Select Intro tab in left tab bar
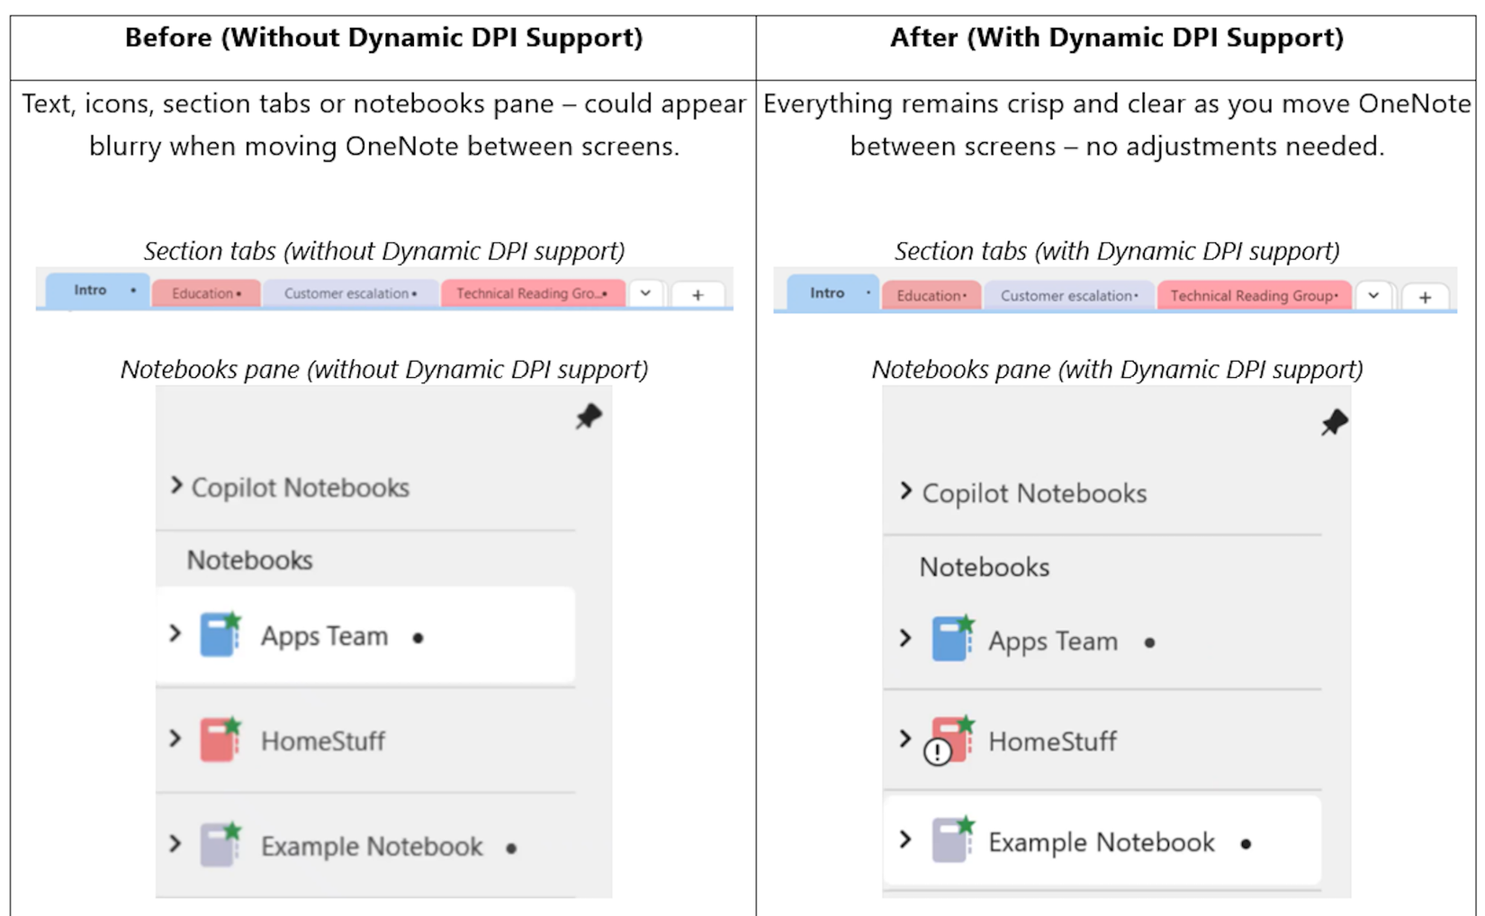Image resolution: width=1485 pixels, height=916 pixels. click(x=91, y=291)
